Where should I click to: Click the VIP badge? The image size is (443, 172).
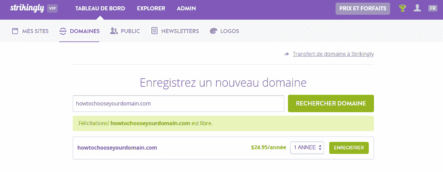(53, 8)
